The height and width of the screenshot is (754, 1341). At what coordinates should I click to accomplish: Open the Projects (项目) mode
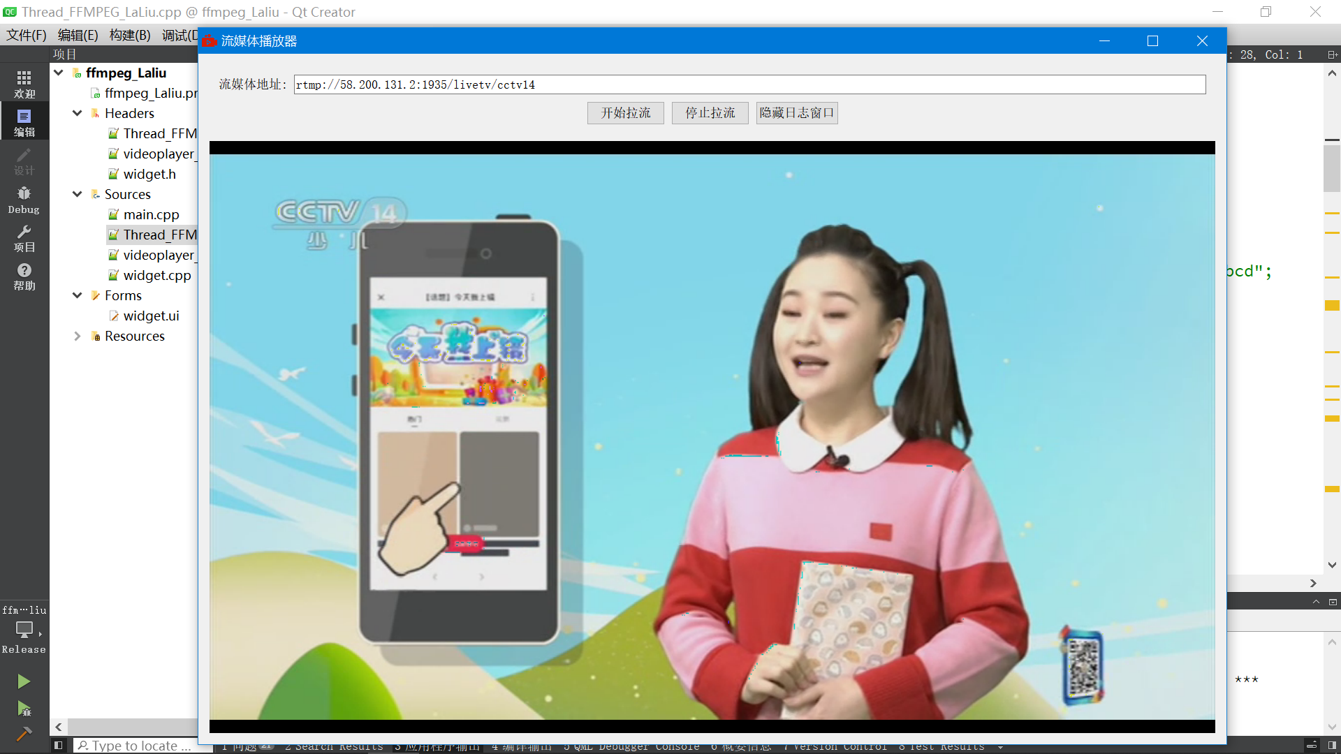[x=24, y=237]
